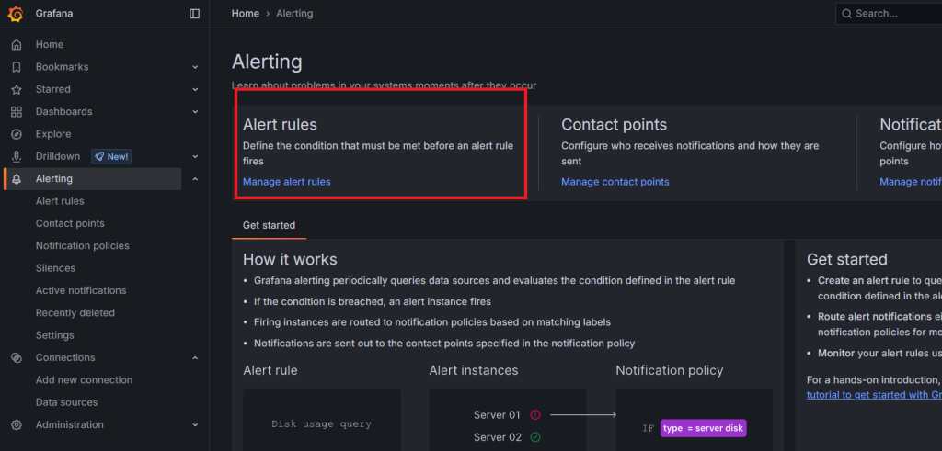
Task: Click the Home house icon in sidebar
Action: tap(17, 44)
